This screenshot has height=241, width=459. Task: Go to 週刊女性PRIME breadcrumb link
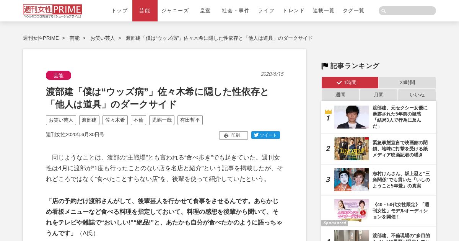click(41, 38)
